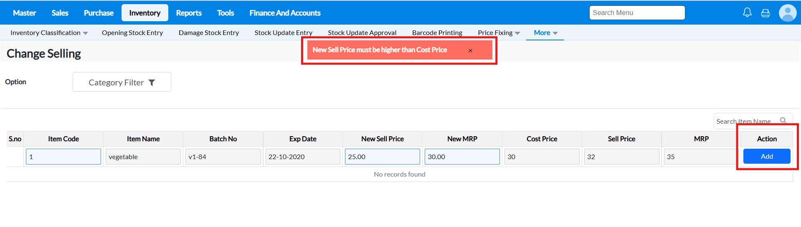801x227 pixels.
Task: Open the user profile avatar
Action: [x=787, y=13]
